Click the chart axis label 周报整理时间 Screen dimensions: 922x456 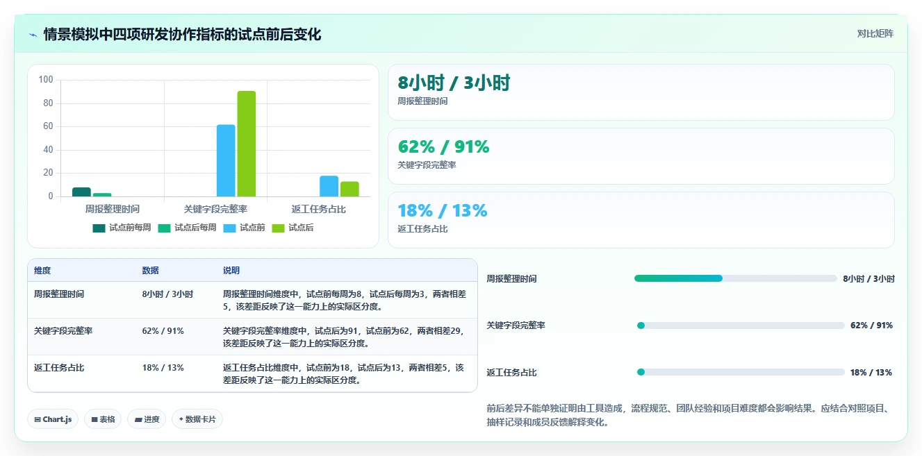coord(113,209)
